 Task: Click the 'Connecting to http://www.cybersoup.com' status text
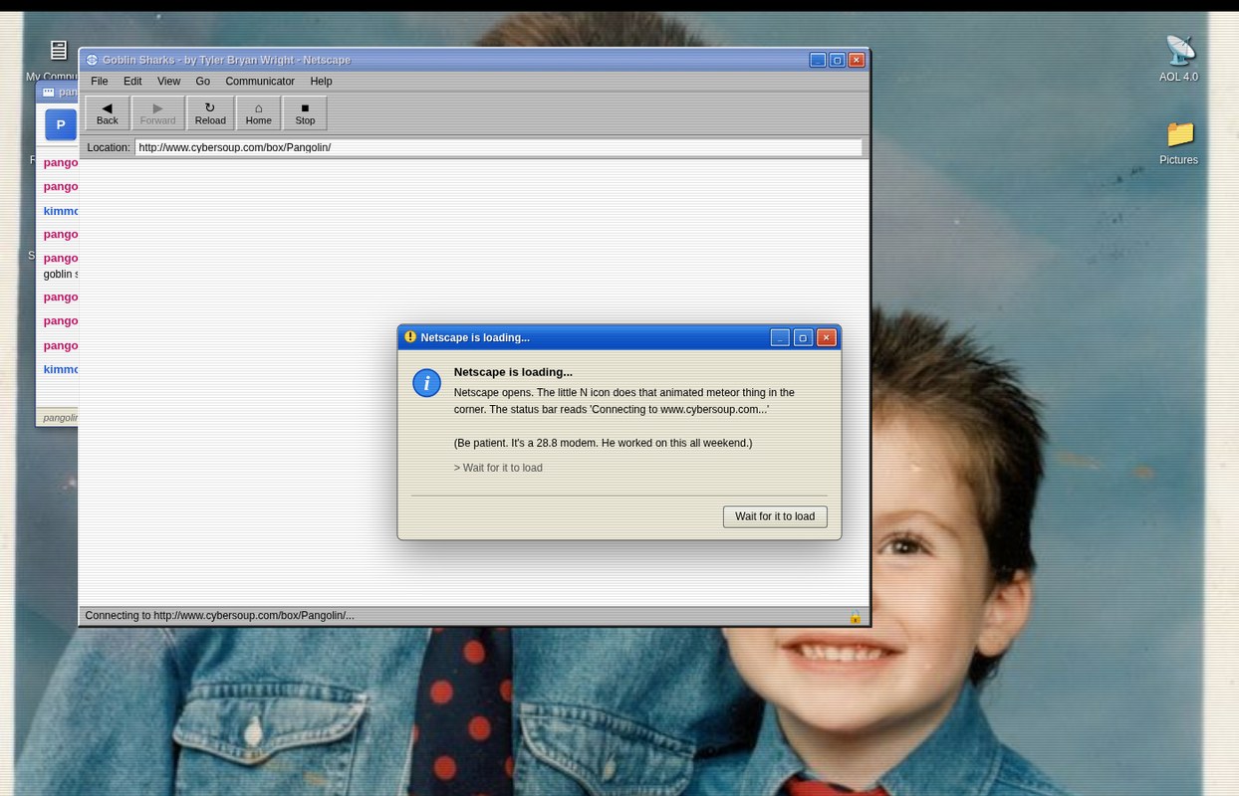[x=219, y=616]
